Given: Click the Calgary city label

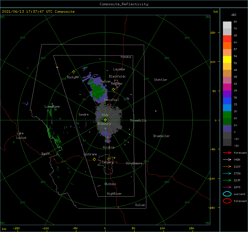Looking at the screenshot, I should click(x=107, y=162).
